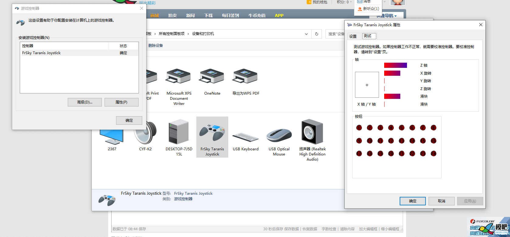Click the 搜索"设备 search field
The image size is (510, 237).
336,34
